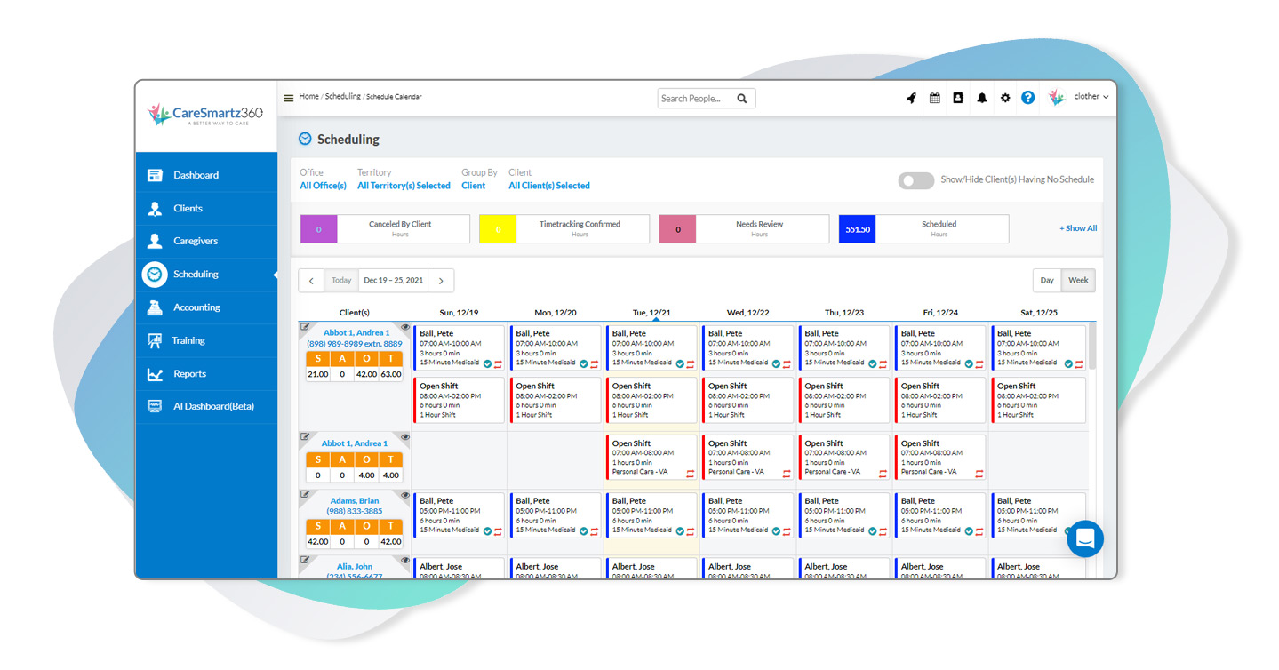Image resolution: width=1279 pixels, height=670 pixels.
Task: Click the + Show All link
Action: click(1077, 228)
